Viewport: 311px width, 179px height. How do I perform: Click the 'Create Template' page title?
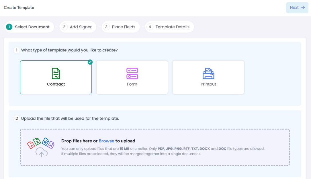pyautogui.click(x=19, y=7)
